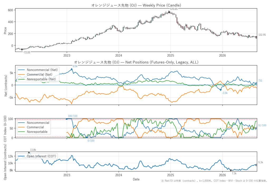The height and width of the screenshot is (184, 270).
Task: Select Nonreportable (Net) legend entry
Action: point(37,79)
